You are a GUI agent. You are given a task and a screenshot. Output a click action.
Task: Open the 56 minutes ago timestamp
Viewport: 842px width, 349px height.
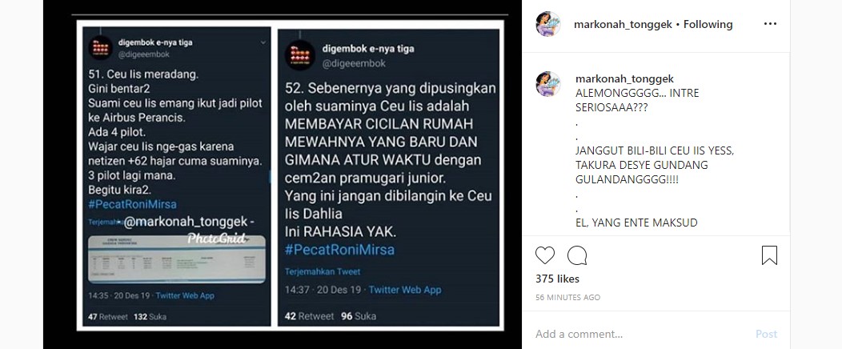(x=567, y=298)
